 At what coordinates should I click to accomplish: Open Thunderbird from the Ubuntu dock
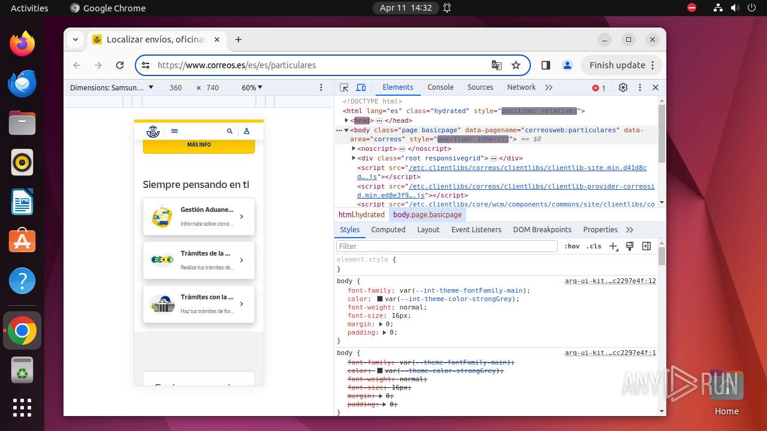point(22,83)
